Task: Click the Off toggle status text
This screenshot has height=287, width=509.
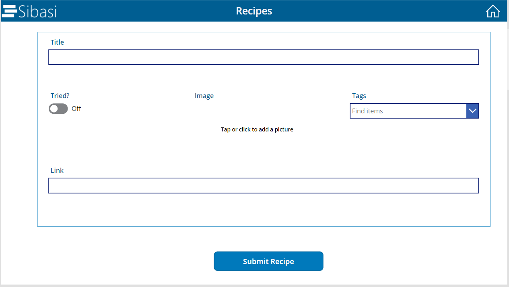Action: click(x=76, y=109)
